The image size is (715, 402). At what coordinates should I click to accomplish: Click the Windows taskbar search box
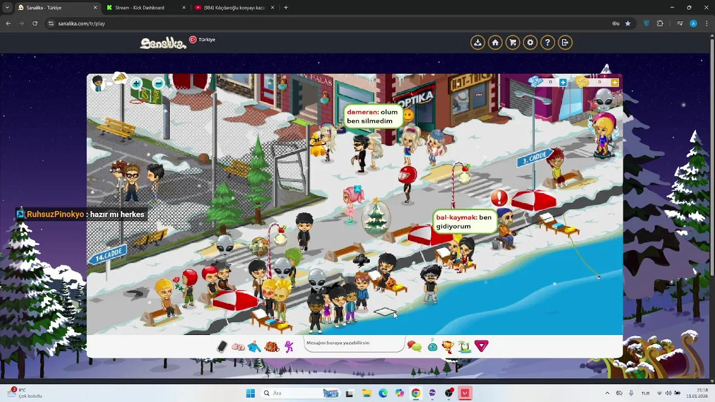click(x=301, y=393)
